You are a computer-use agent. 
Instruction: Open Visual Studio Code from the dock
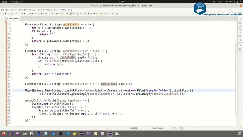68,134
